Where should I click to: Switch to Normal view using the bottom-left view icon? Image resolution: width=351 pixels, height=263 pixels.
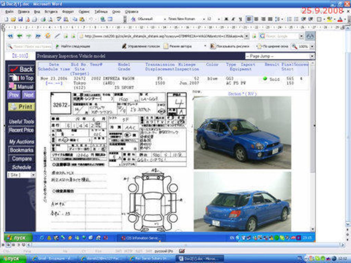pyautogui.click(x=3, y=245)
